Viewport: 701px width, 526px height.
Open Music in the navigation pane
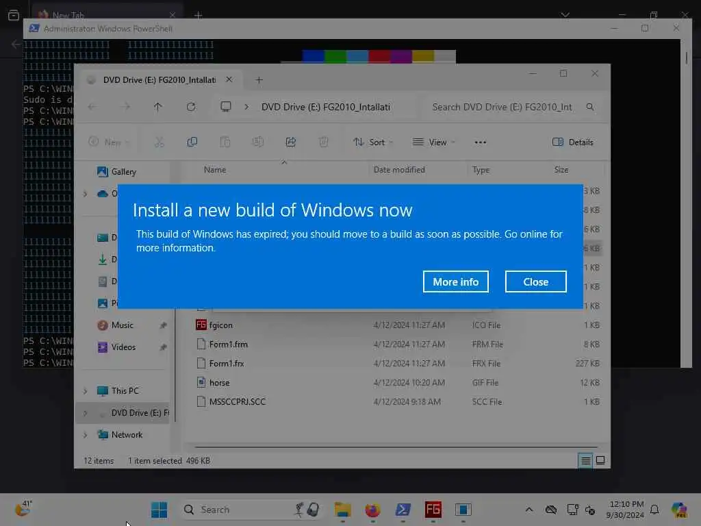[122, 325]
